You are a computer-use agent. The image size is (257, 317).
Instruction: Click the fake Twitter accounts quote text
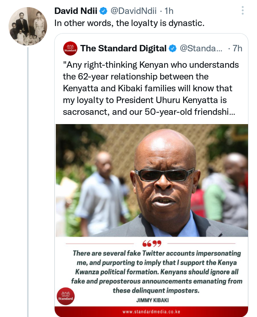pos(157,272)
